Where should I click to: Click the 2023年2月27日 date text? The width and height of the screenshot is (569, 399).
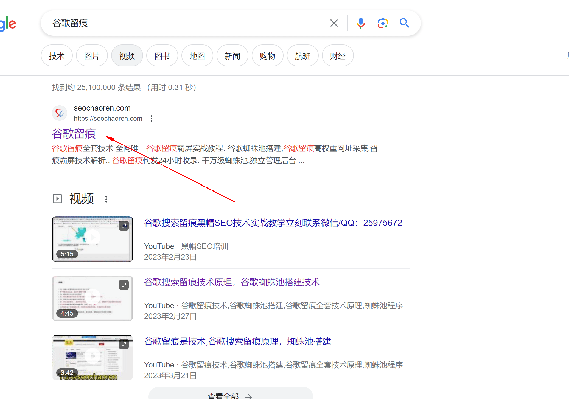pos(170,316)
